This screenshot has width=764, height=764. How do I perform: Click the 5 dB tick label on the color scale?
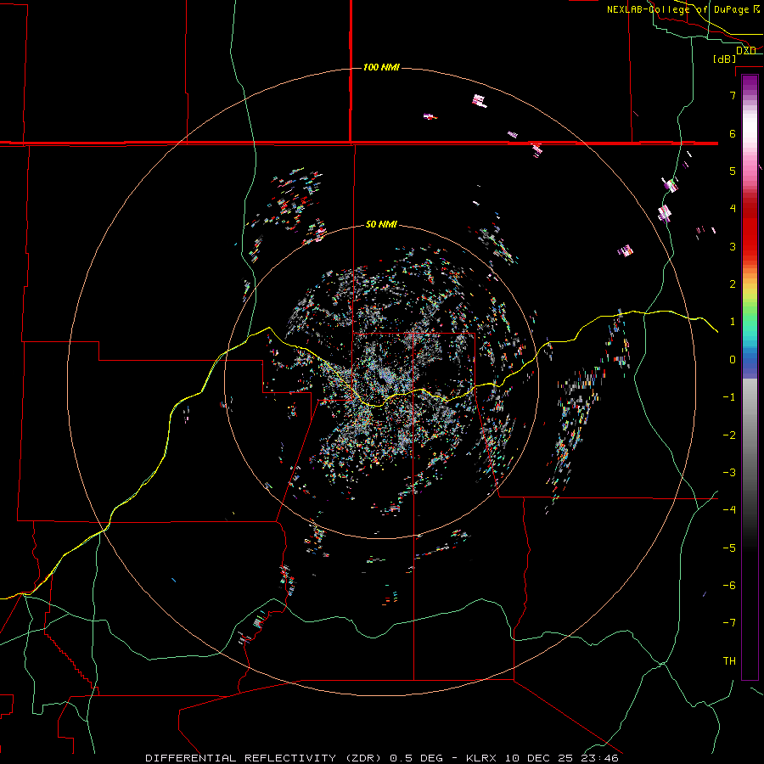pyautogui.click(x=733, y=171)
